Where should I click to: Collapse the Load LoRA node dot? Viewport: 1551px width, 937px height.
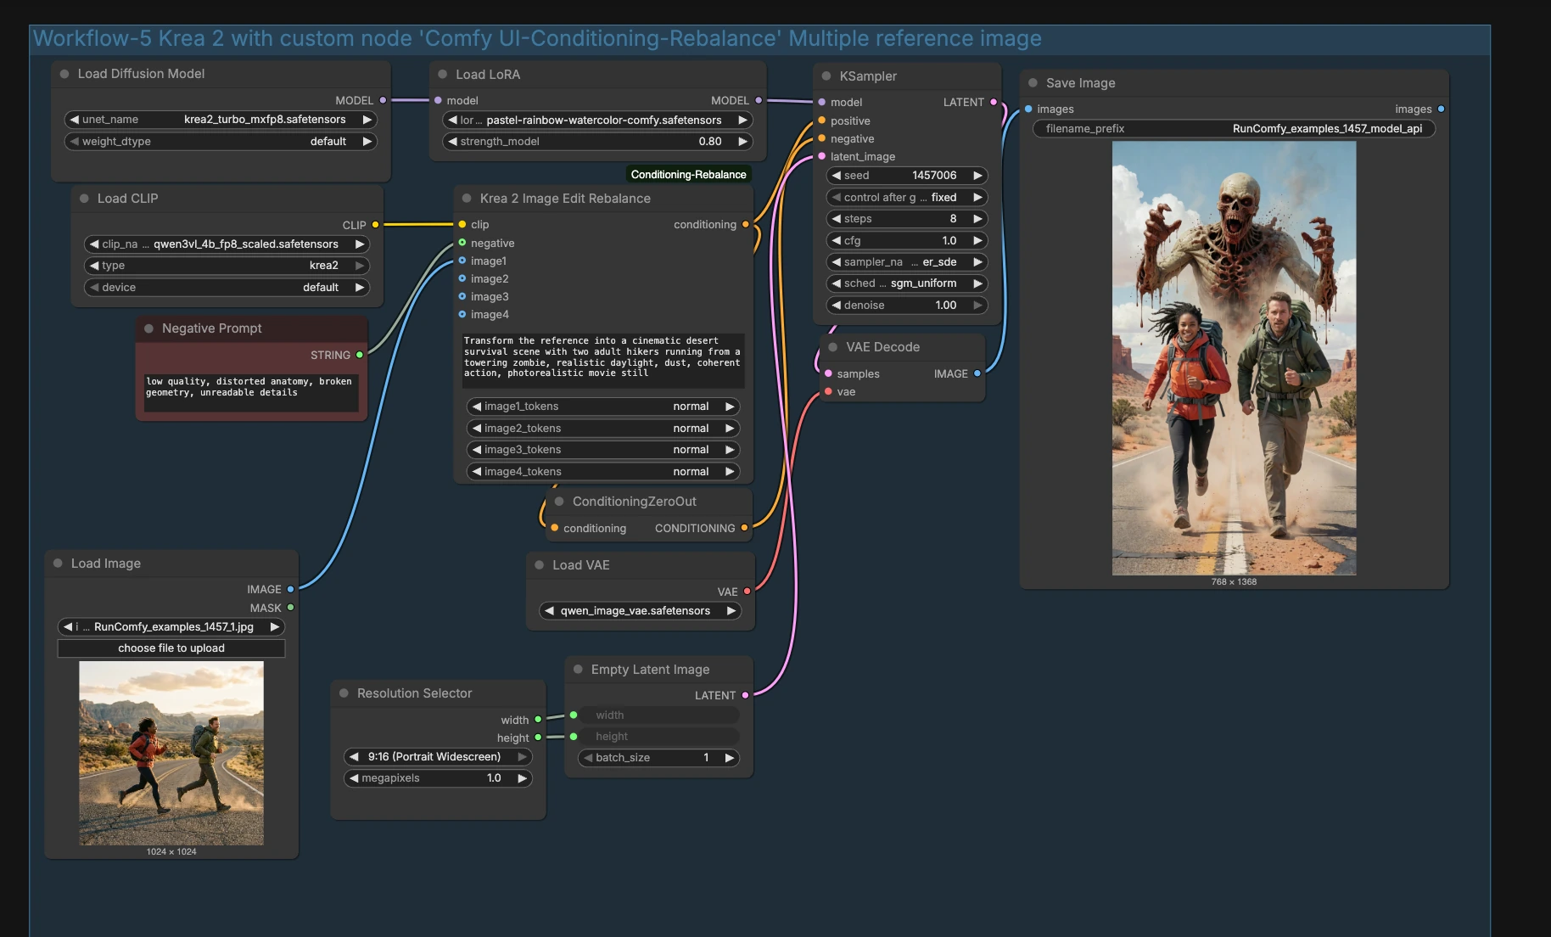point(442,75)
